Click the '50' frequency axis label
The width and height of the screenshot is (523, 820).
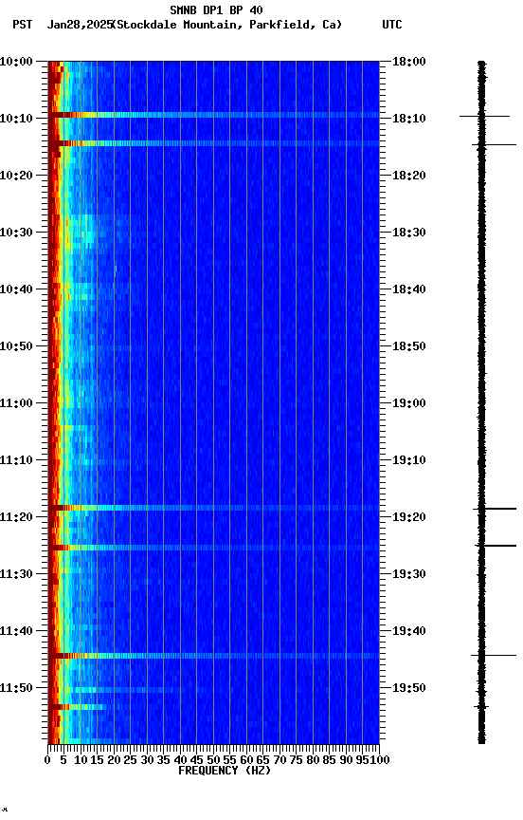click(213, 760)
